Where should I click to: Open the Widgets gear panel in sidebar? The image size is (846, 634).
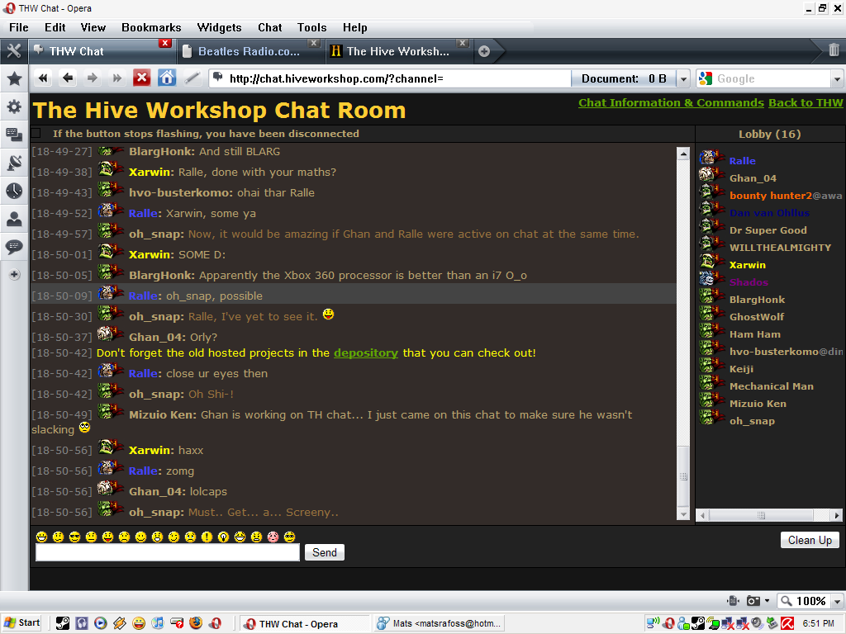pyautogui.click(x=14, y=106)
